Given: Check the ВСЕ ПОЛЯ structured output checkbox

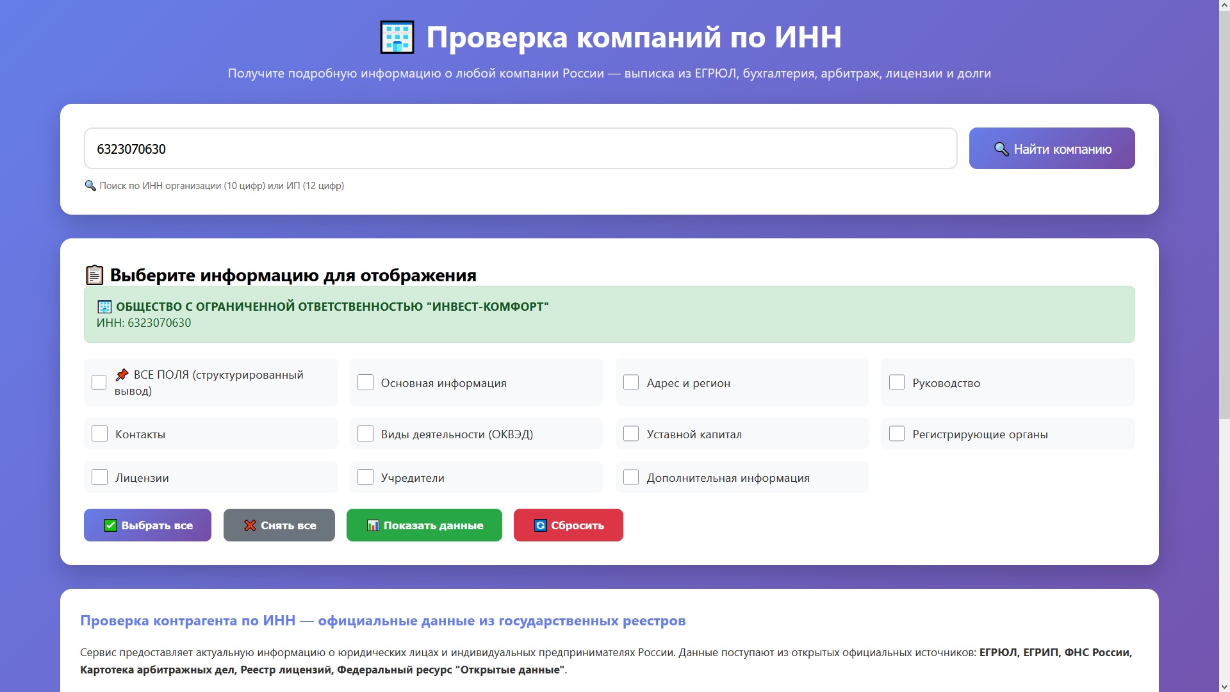Looking at the screenshot, I should point(99,383).
